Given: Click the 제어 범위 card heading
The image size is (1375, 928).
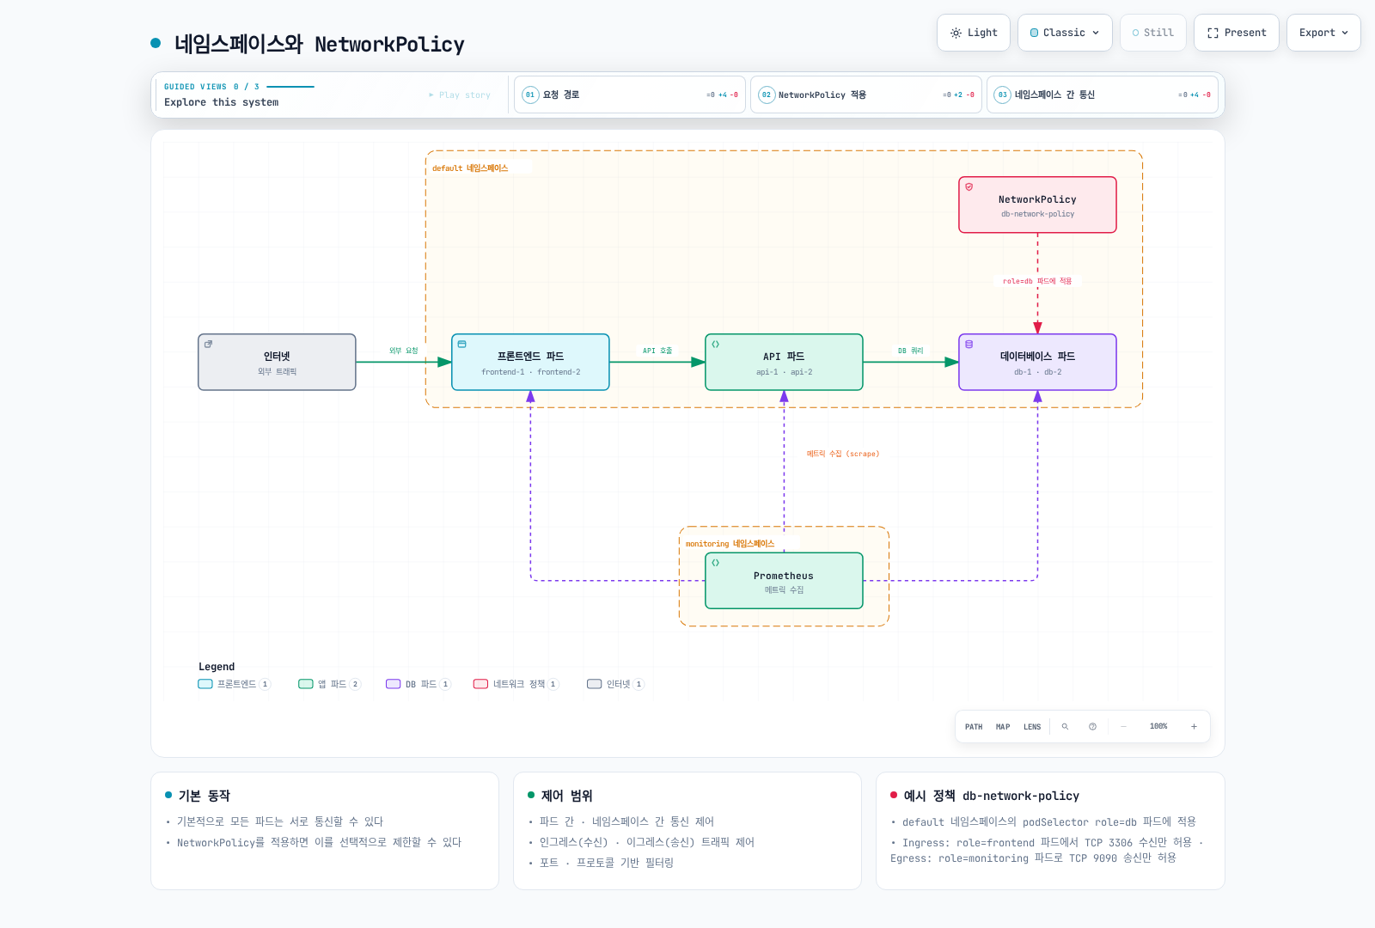Looking at the screenshot, I should pos(566,796).
